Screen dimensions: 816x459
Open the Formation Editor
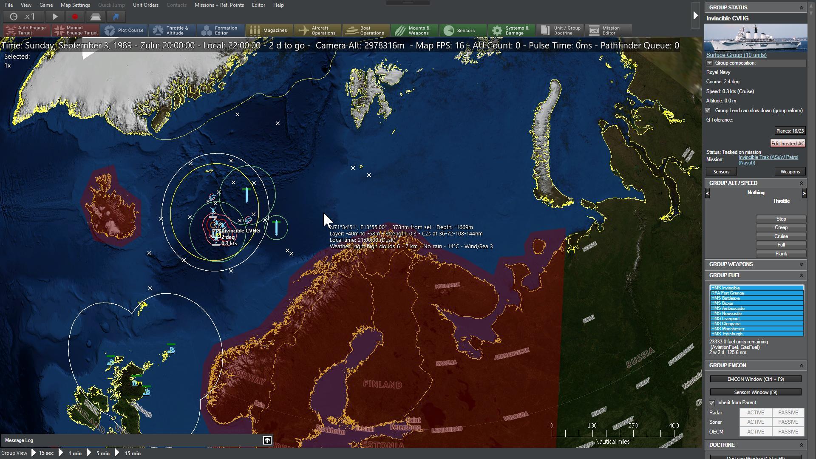[x=220, y=30]
